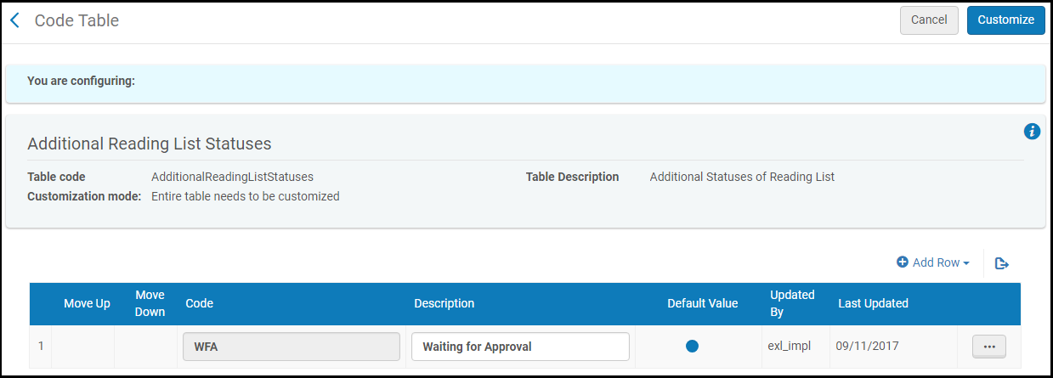Image resolution: width=1053 pixels, height=378 pixels.
Task: Click the Description field 'Waiting for Approval'
Action: point(520,347)
